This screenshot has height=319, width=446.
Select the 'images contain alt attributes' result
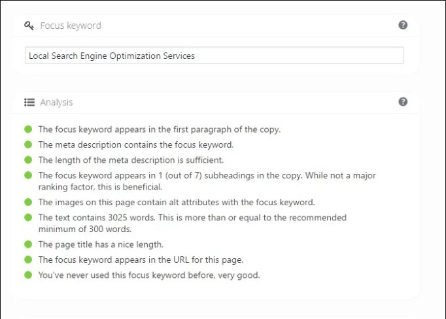176,202
